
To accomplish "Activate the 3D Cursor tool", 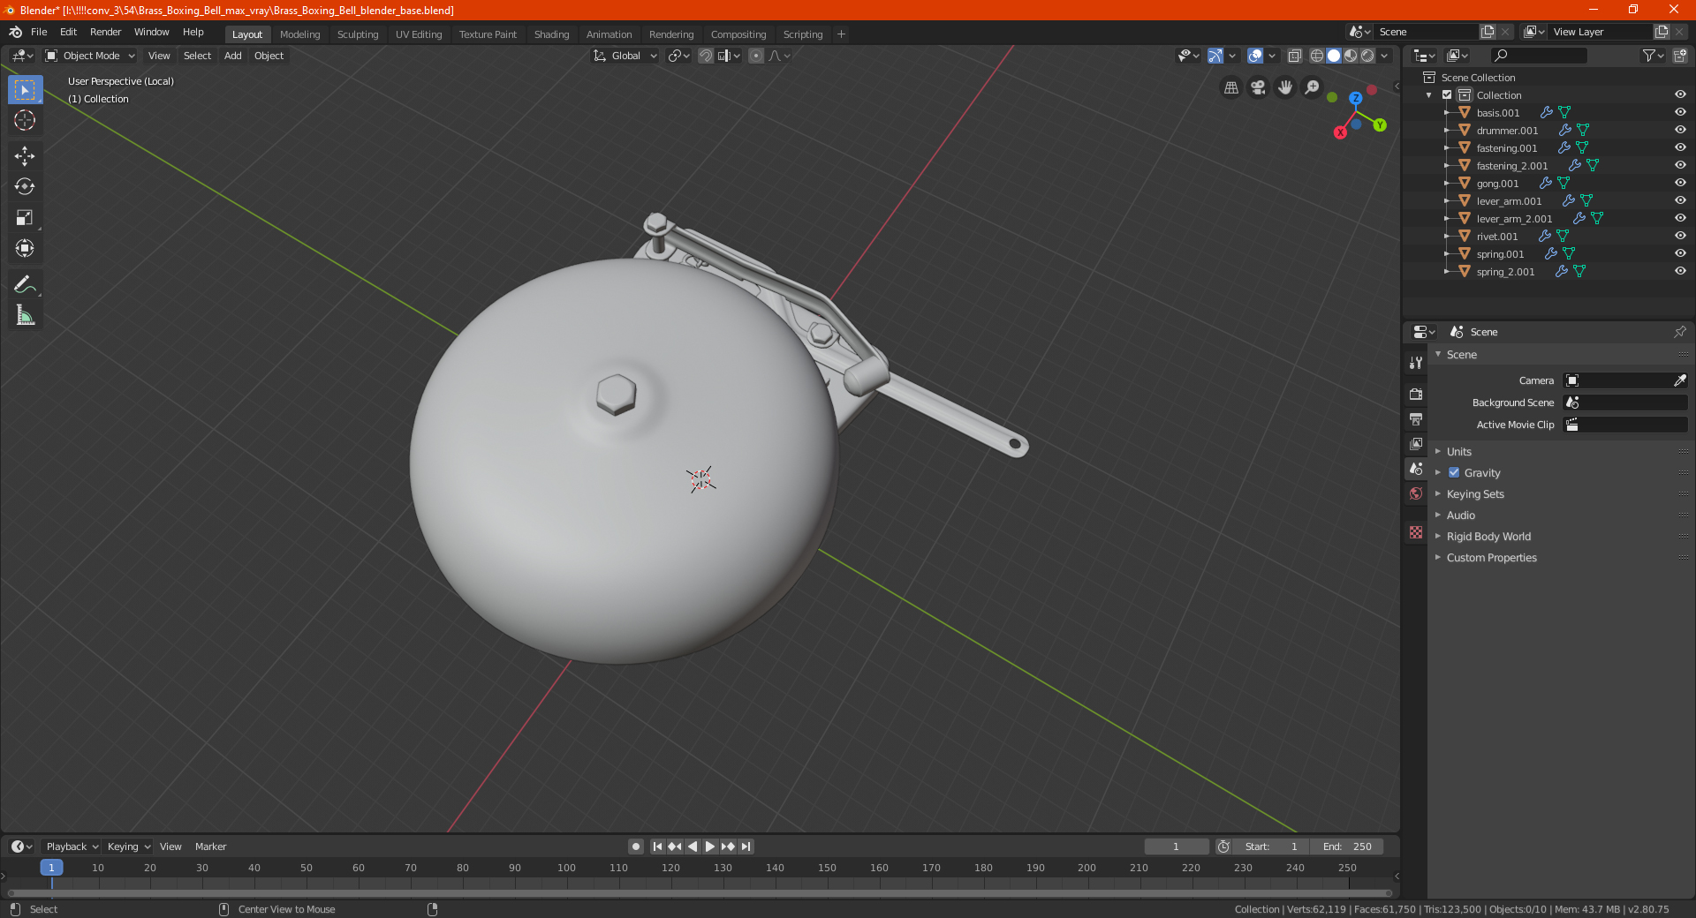I will (25, 121).
